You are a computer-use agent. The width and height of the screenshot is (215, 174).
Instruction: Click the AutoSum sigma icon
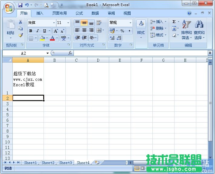(174, 22)
